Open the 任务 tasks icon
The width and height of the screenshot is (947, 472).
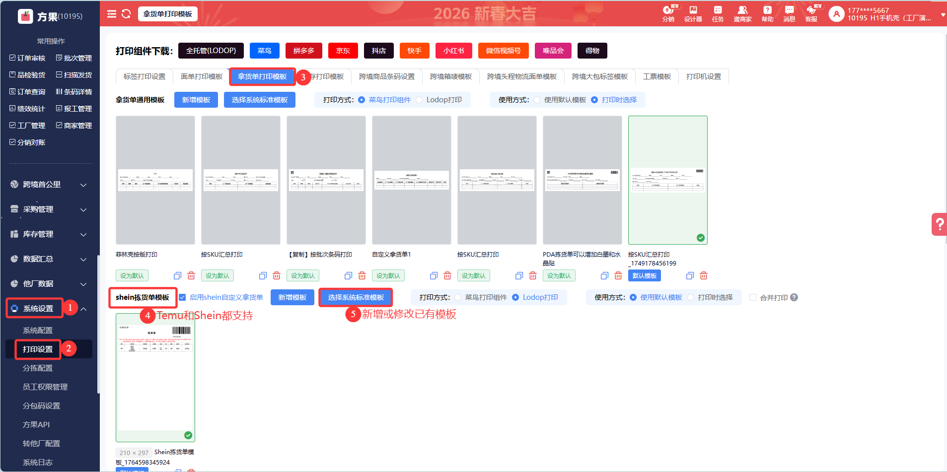tap(718, 13)
